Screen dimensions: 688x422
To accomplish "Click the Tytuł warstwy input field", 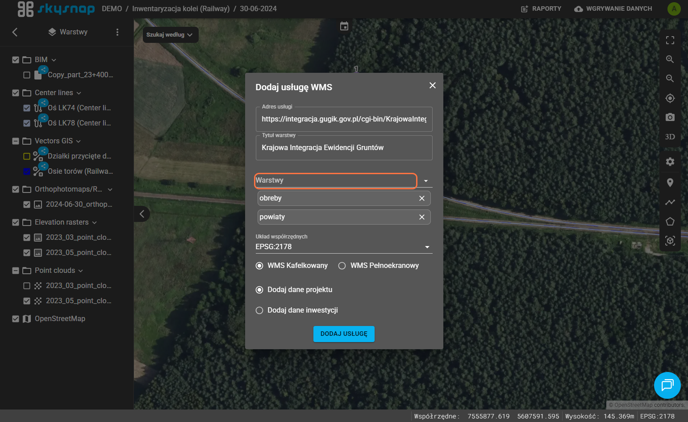I will tap(344, 148).
